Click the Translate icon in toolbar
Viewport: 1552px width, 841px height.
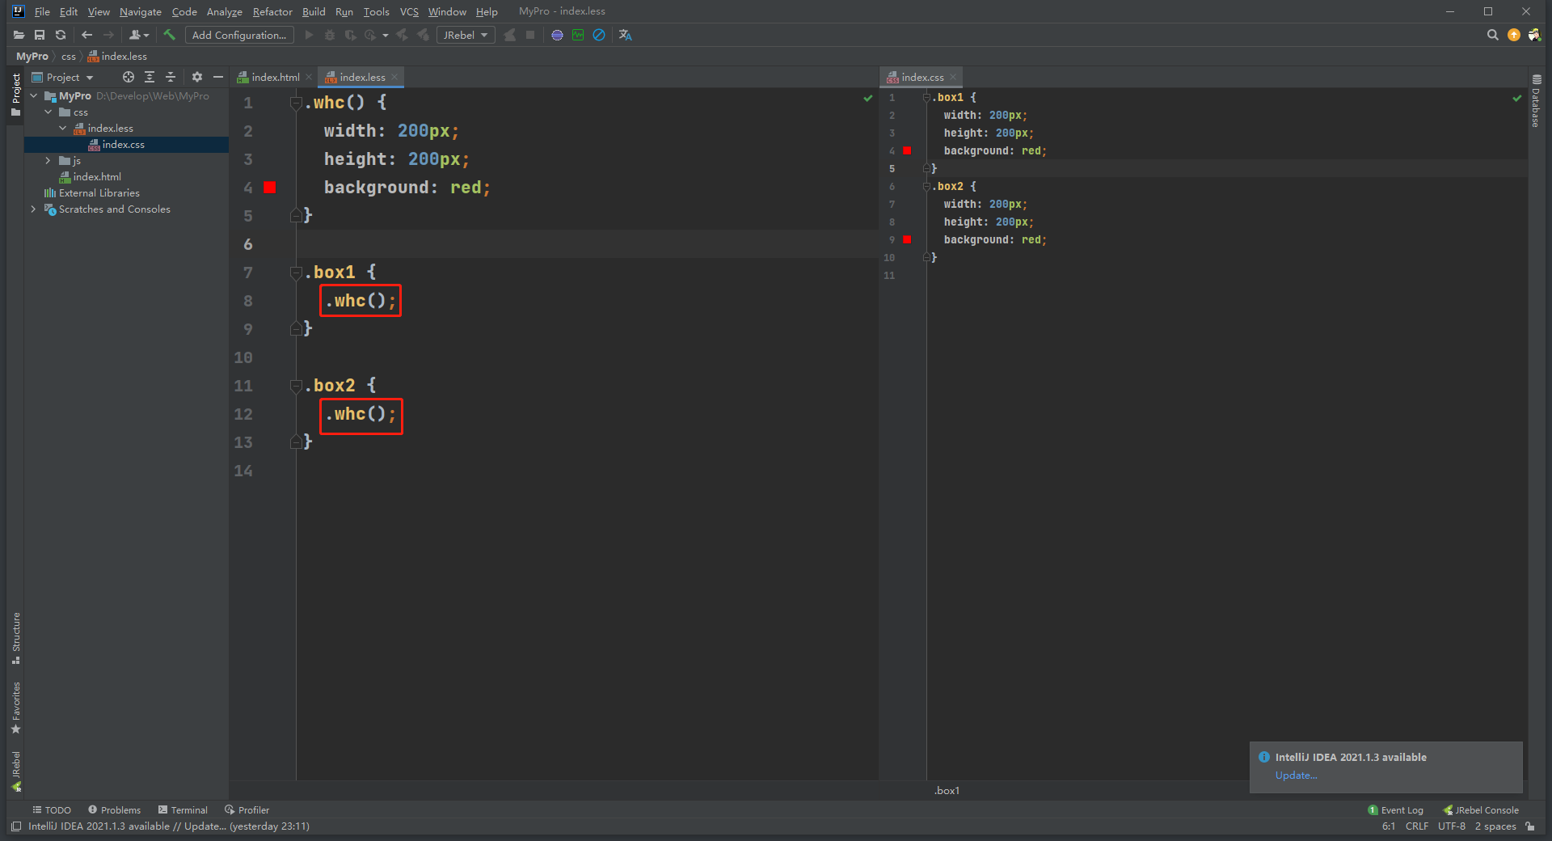coord(626,35)
